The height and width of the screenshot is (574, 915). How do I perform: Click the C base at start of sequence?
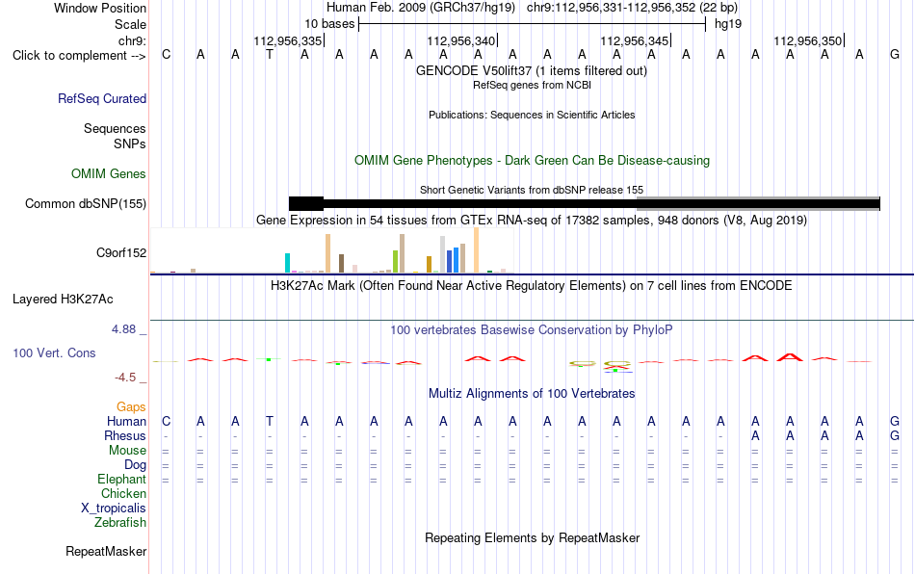[167, 55]
